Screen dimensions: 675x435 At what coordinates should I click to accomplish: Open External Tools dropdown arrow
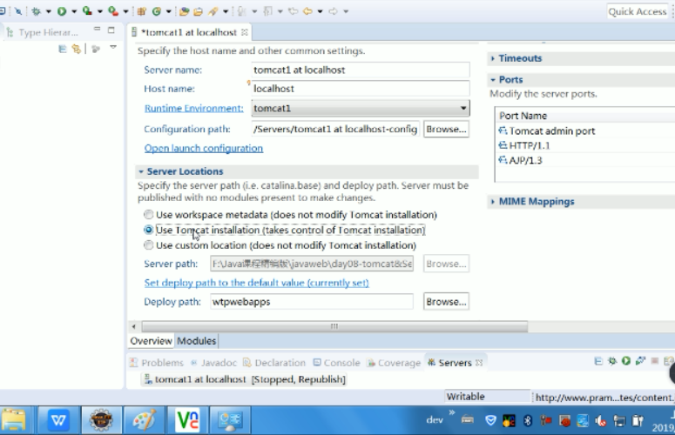(x=125, y=11)
